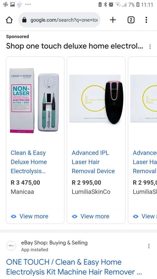Focus the google.com search URL bar
The height and width of the screenshot is (279, 157).
click(x=59, y=20)
